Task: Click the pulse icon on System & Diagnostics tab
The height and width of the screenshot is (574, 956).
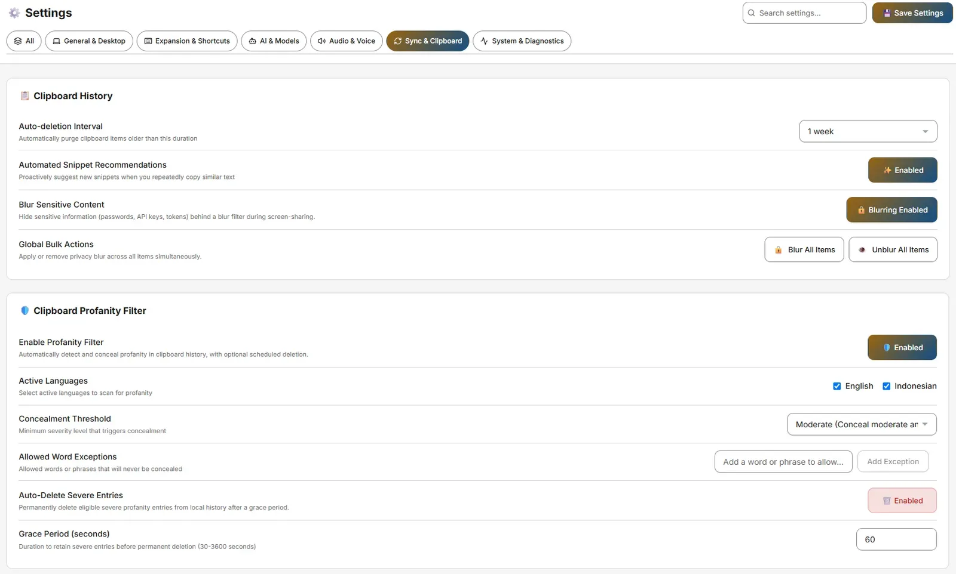Action: point(485,41)
